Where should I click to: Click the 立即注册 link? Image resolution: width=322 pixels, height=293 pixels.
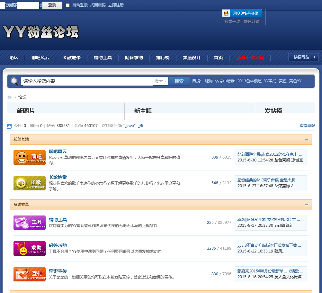pos(116,5)
